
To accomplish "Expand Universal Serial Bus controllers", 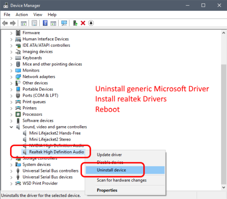I will point(11,171).
